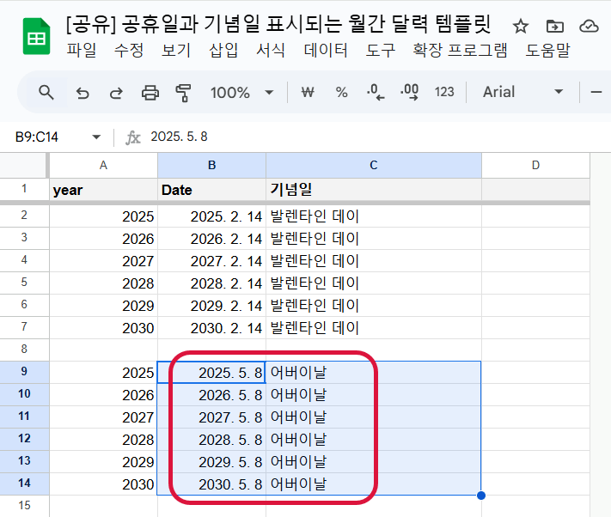
Task: Select column D header
Action: point(535,165)
